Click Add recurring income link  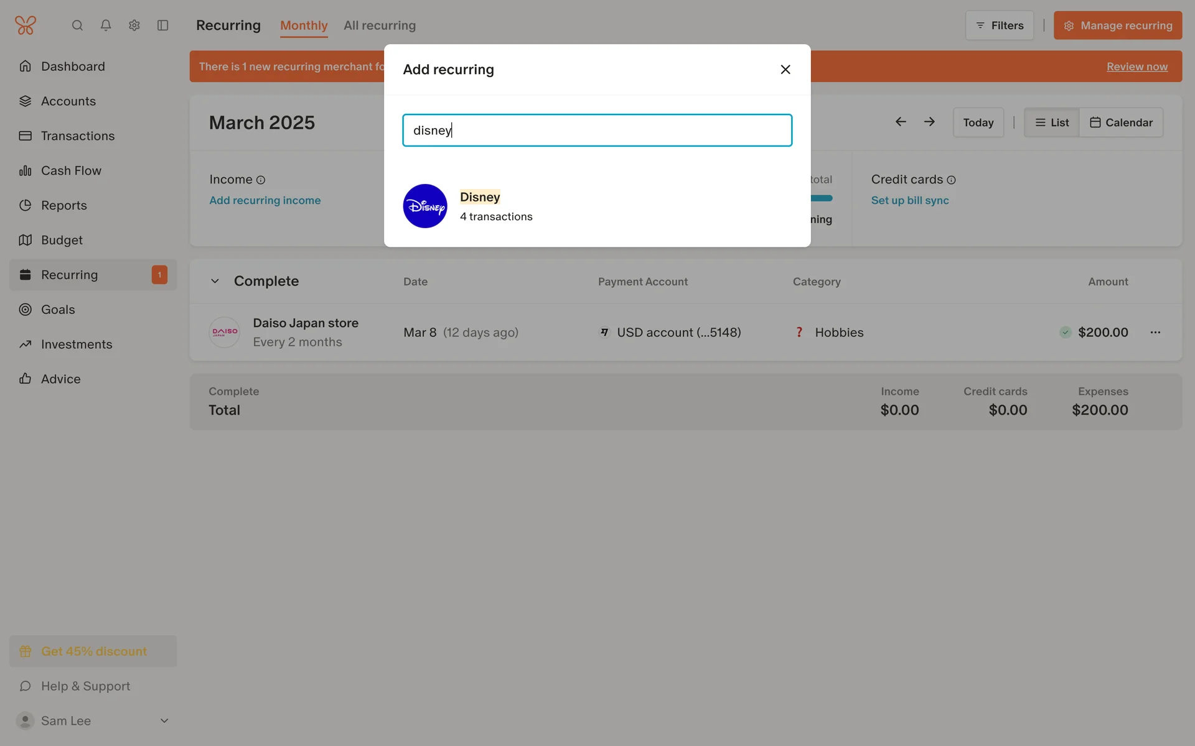tap(265, 200)
